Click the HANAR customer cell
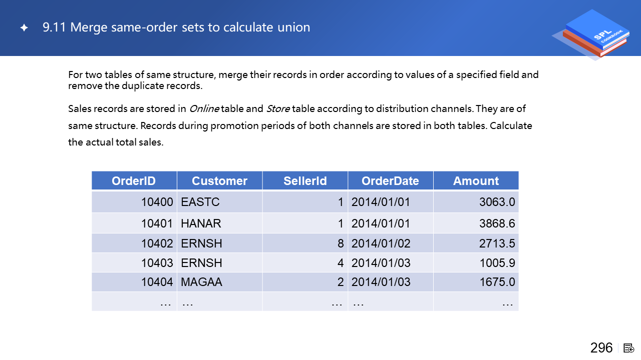This screenshot has width=641, height=360. (x=201, y=223)
